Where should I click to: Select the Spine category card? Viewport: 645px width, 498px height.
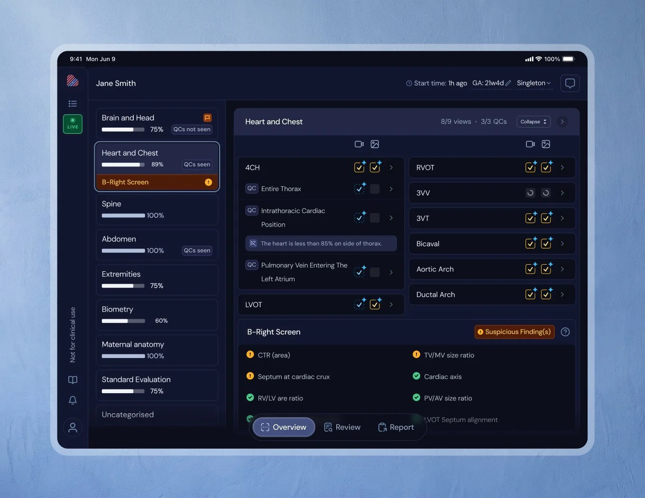click(x=157, y=210)
